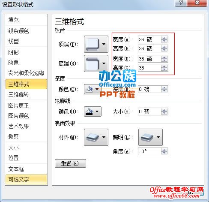
Task: Open 图片更正 category
Action: coord(26,106)
